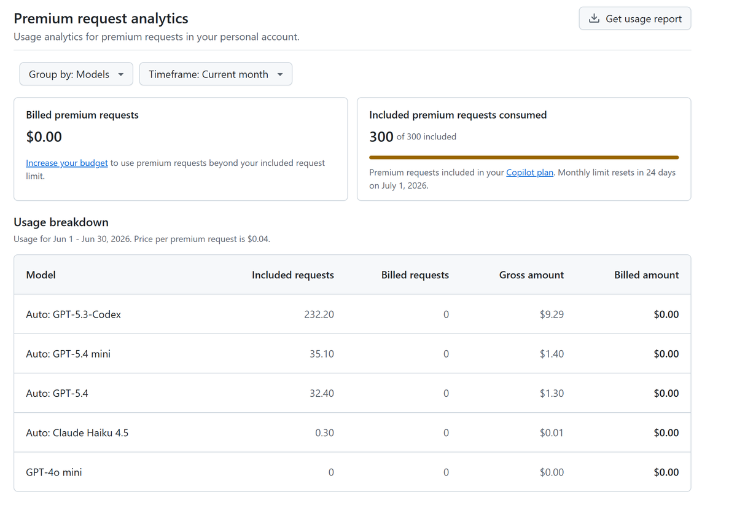
Task: Select the Auto: GPT-5.4 mini row name
Action: 68,353
